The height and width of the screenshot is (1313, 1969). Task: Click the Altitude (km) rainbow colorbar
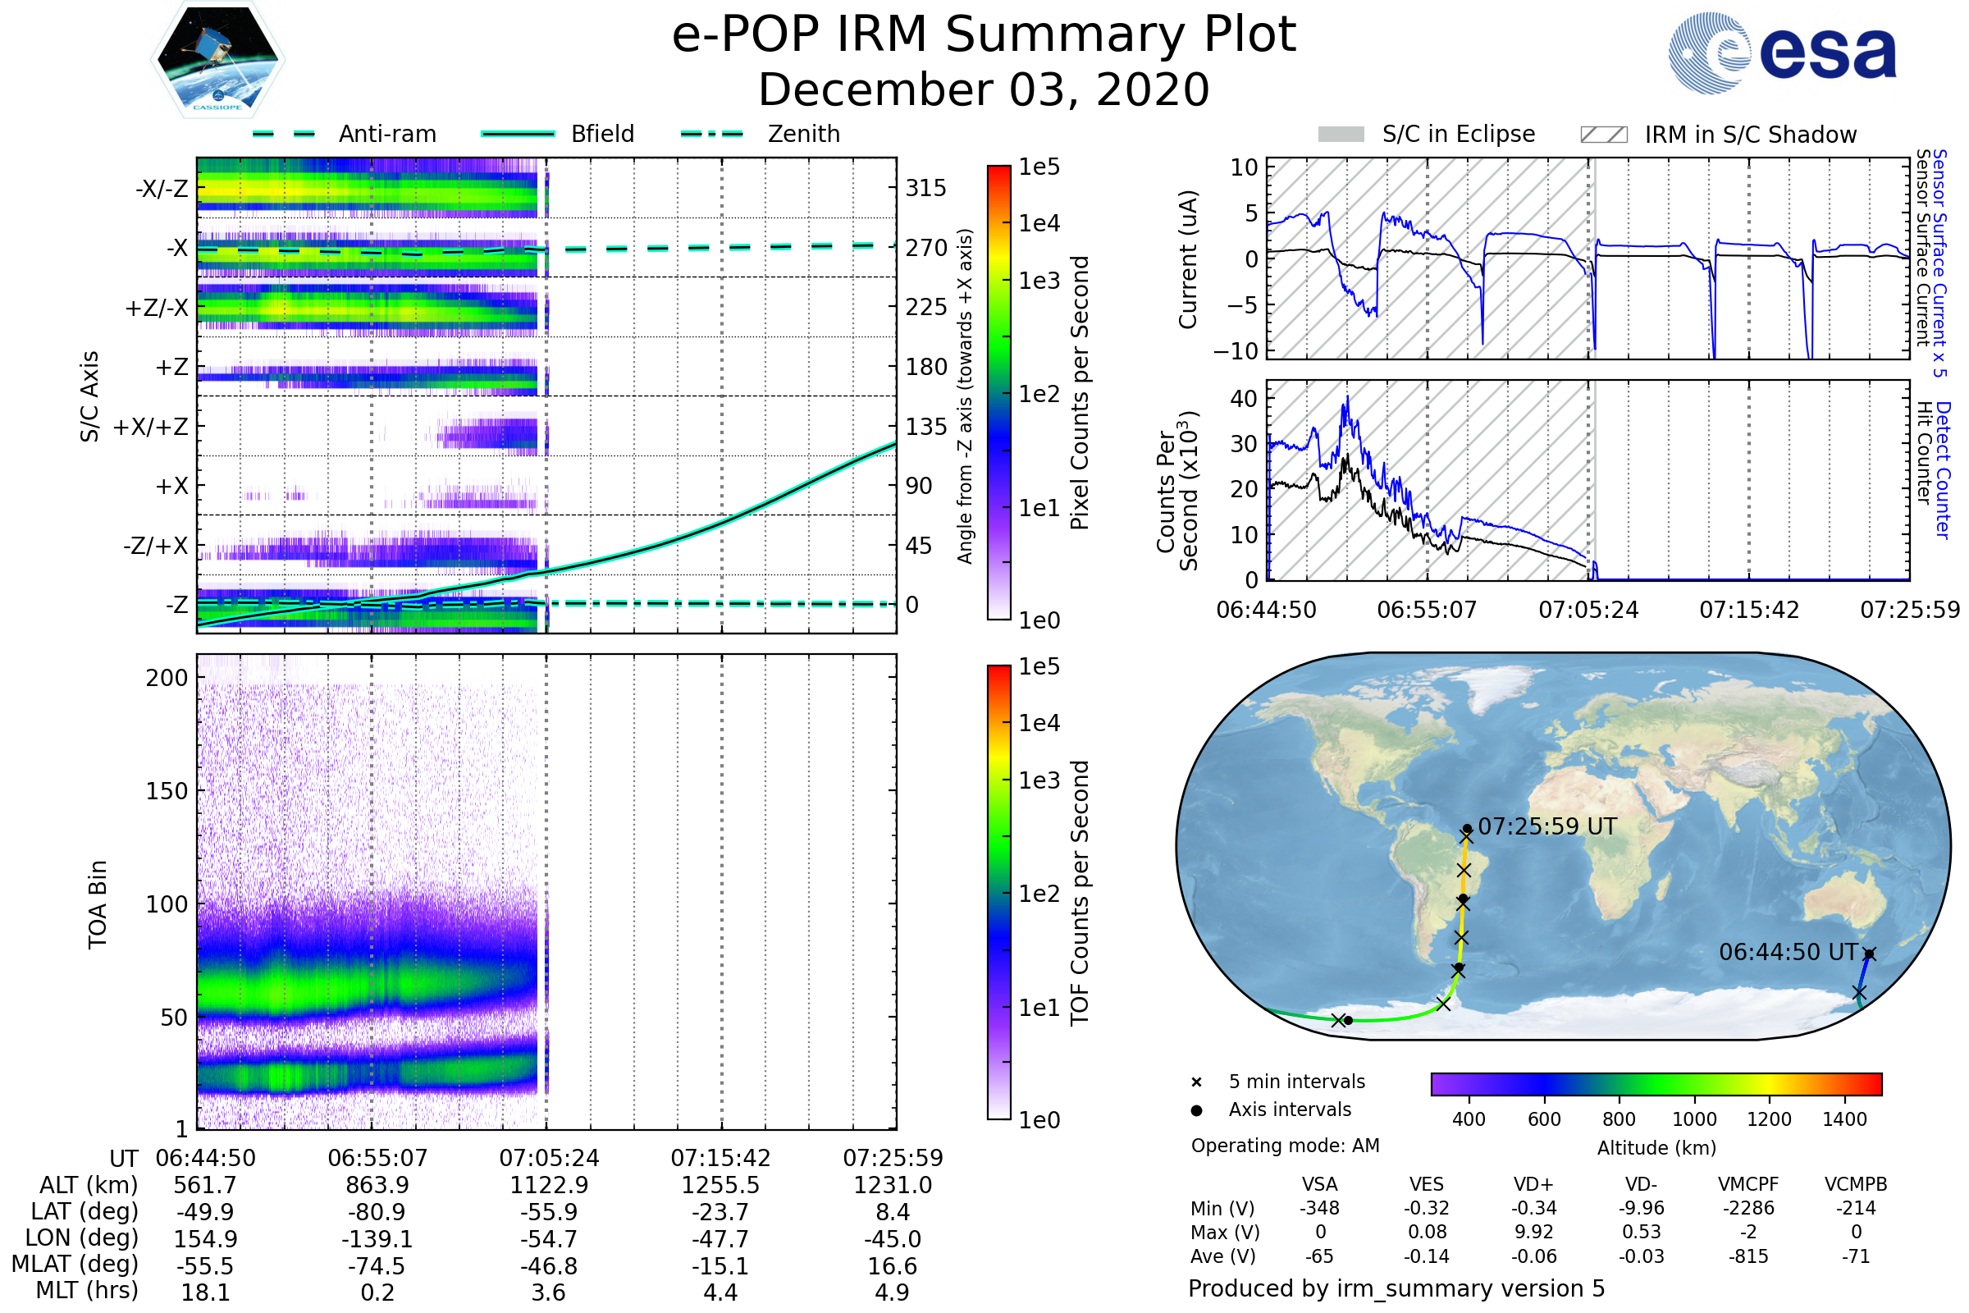click(x=1656, y=1084)
